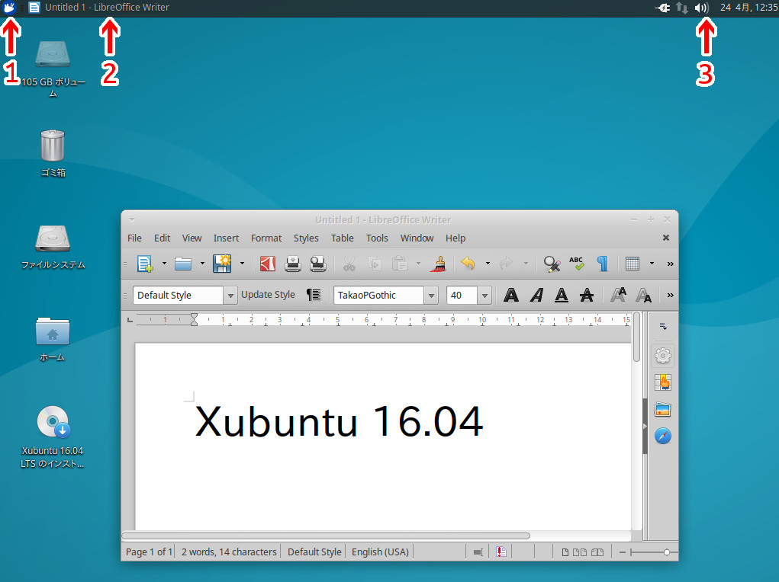The width and height of the screenshot is (779, 582).
Task: Open sidebar Gallery panel
Action: click(x=663, y=409)
